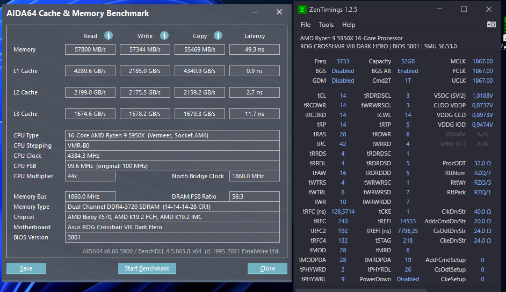Screen dimensions: 506x292
Task: Click the tRC value 42
Action: click(343, 144)
